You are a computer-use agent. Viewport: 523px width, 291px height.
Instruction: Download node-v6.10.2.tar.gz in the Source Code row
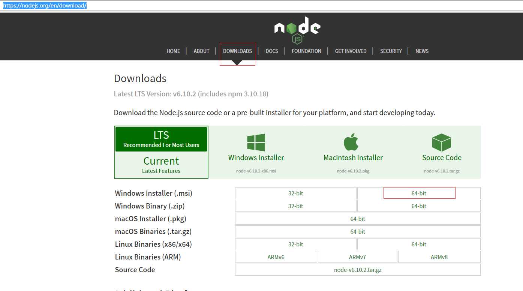(x=358, y=270)
